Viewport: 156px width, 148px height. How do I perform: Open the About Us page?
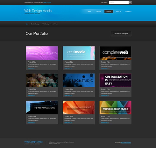[x=118, y=12]
